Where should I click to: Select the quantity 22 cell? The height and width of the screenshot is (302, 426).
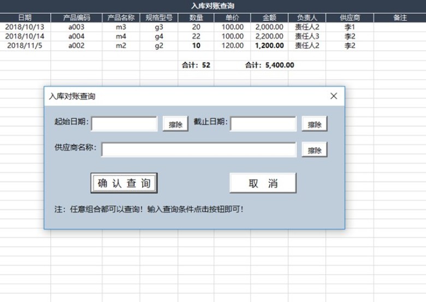(x=196, y=37)
